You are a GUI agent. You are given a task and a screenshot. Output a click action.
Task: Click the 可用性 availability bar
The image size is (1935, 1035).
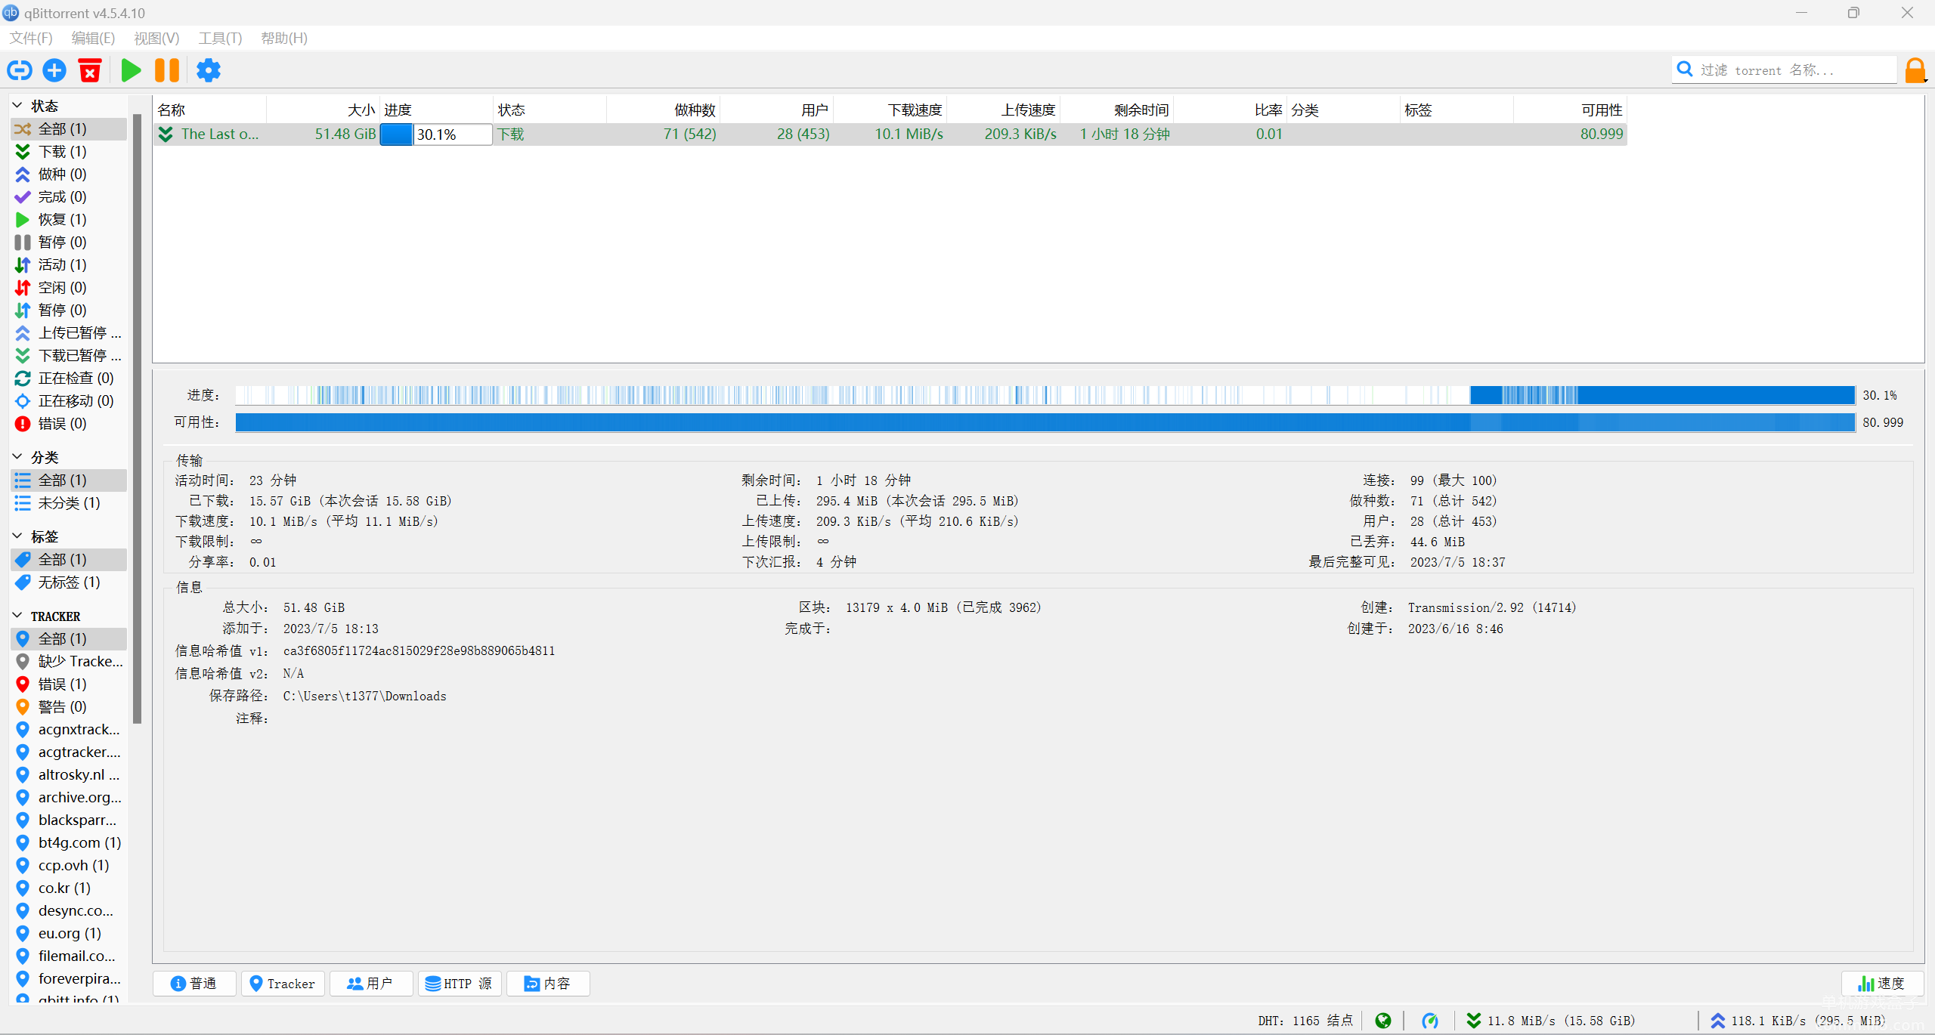(1045, 422)
